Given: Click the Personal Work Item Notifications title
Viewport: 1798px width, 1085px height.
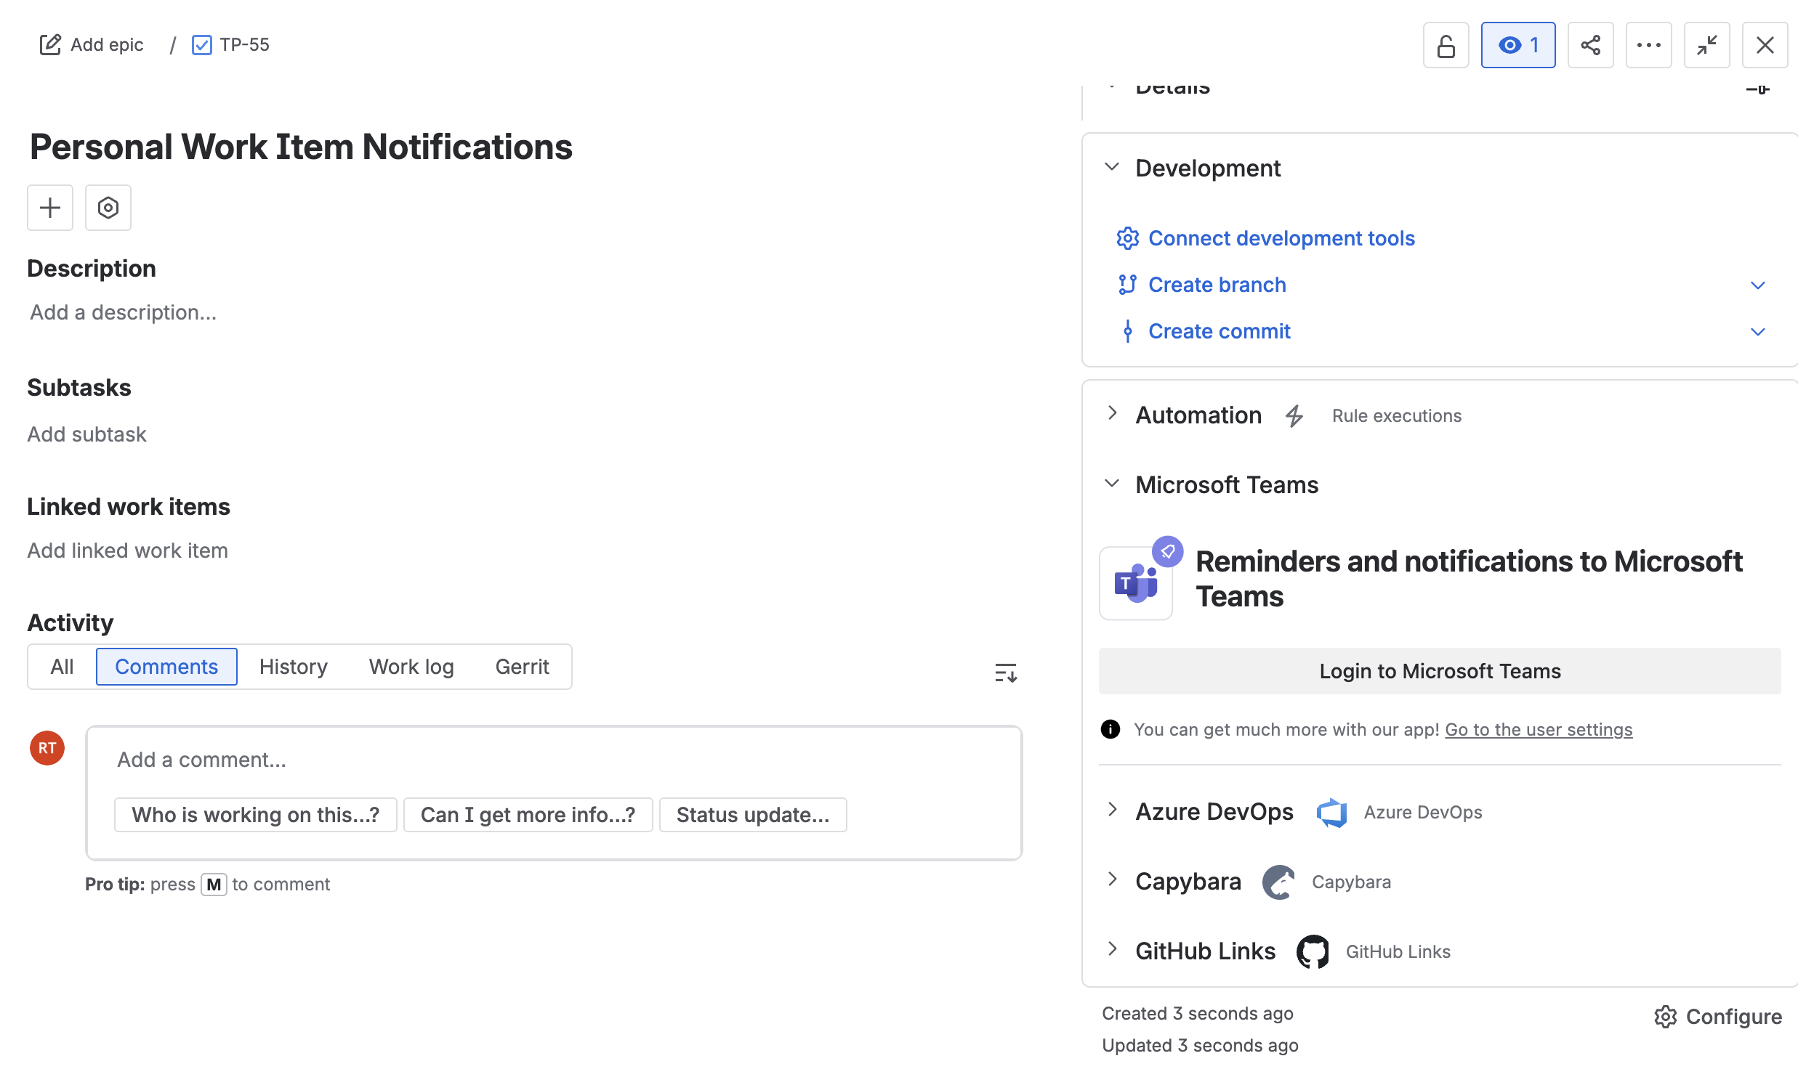Looking at the screenshot, I should coord(301,147).
